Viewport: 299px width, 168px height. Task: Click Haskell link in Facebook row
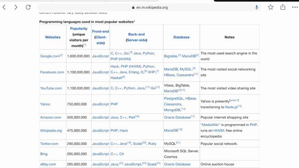pyautogui.click(x=116, y=78)
